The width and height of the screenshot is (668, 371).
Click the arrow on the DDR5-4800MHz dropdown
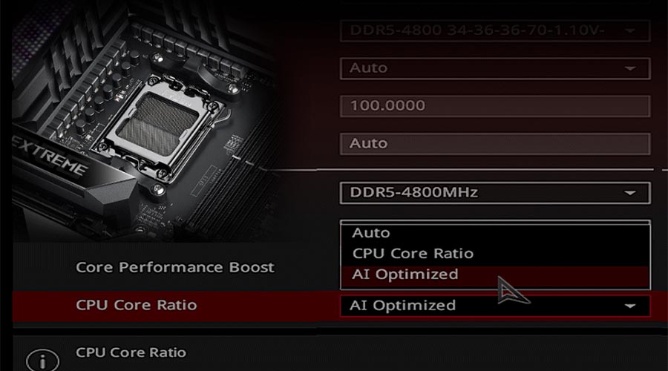tap(630, 193)
